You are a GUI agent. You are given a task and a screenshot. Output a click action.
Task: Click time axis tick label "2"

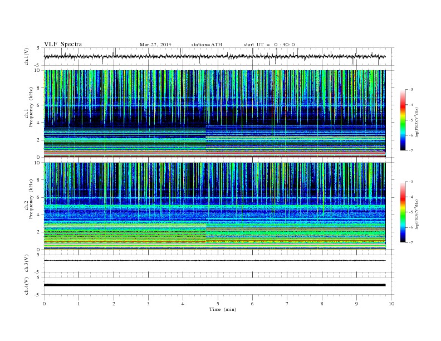(114, 304)
